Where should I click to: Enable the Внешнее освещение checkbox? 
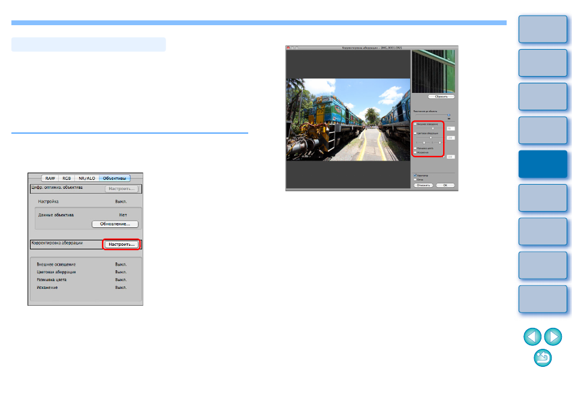tap(415, 124)
